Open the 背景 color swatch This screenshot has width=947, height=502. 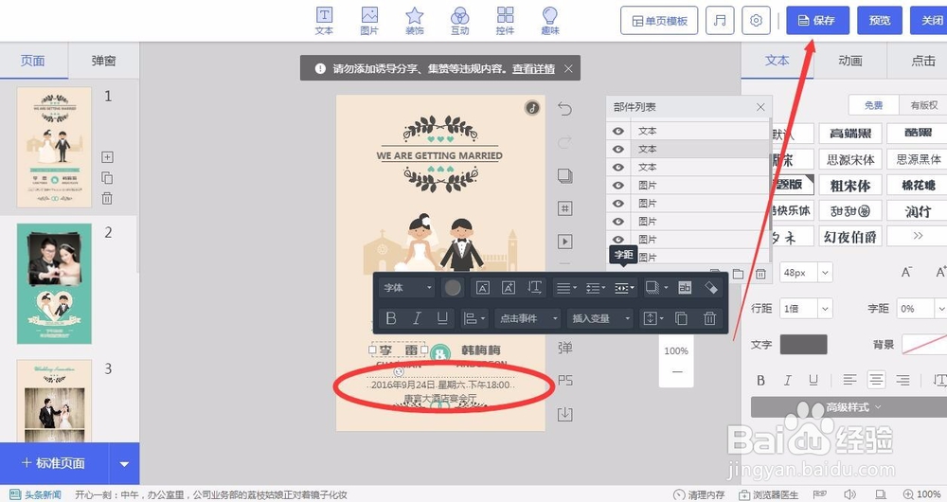click(924, 345)
